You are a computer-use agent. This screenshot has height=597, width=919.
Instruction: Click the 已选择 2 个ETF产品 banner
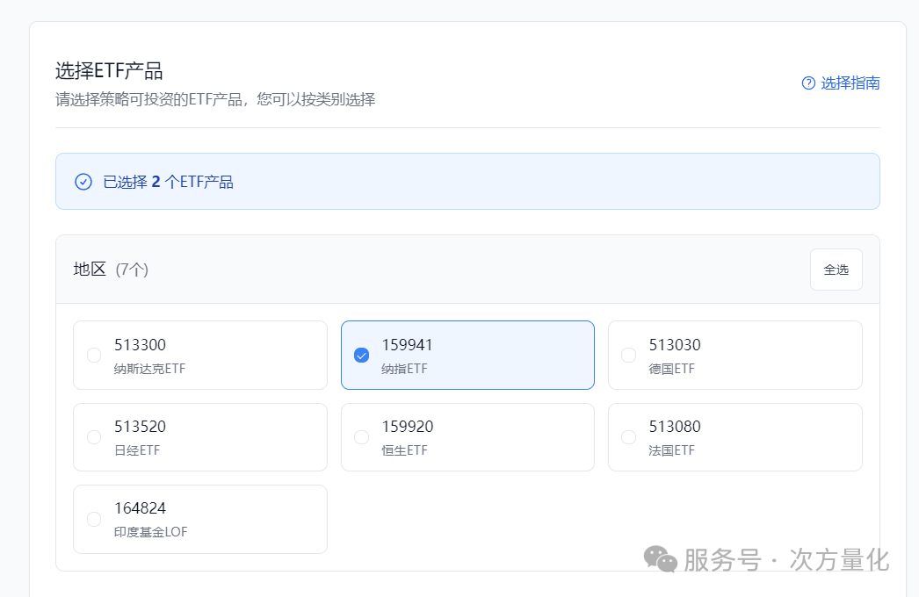467,181
